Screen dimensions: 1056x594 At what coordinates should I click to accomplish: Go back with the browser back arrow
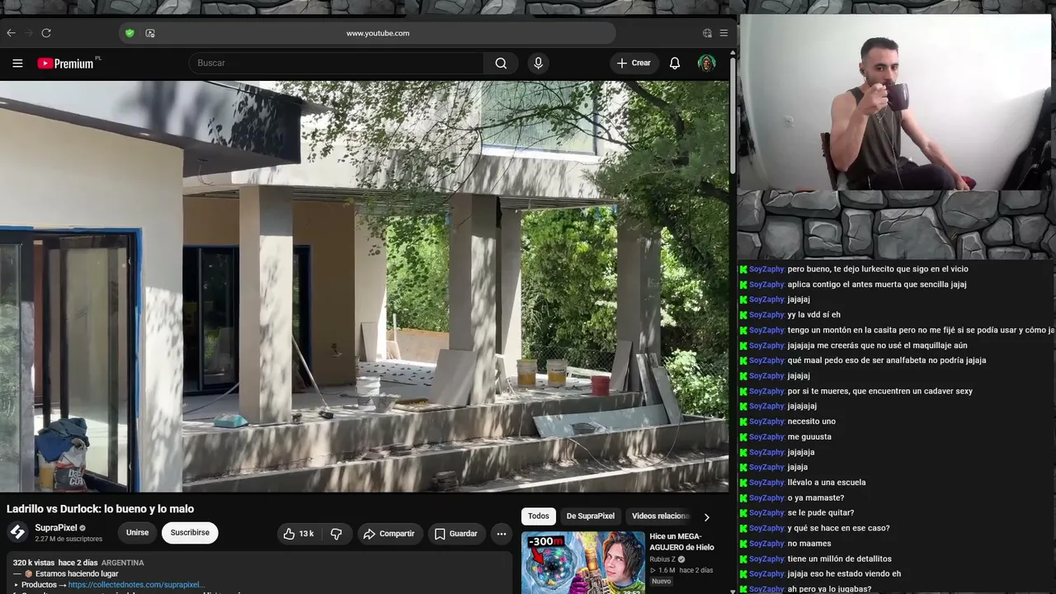click(11, 33)
